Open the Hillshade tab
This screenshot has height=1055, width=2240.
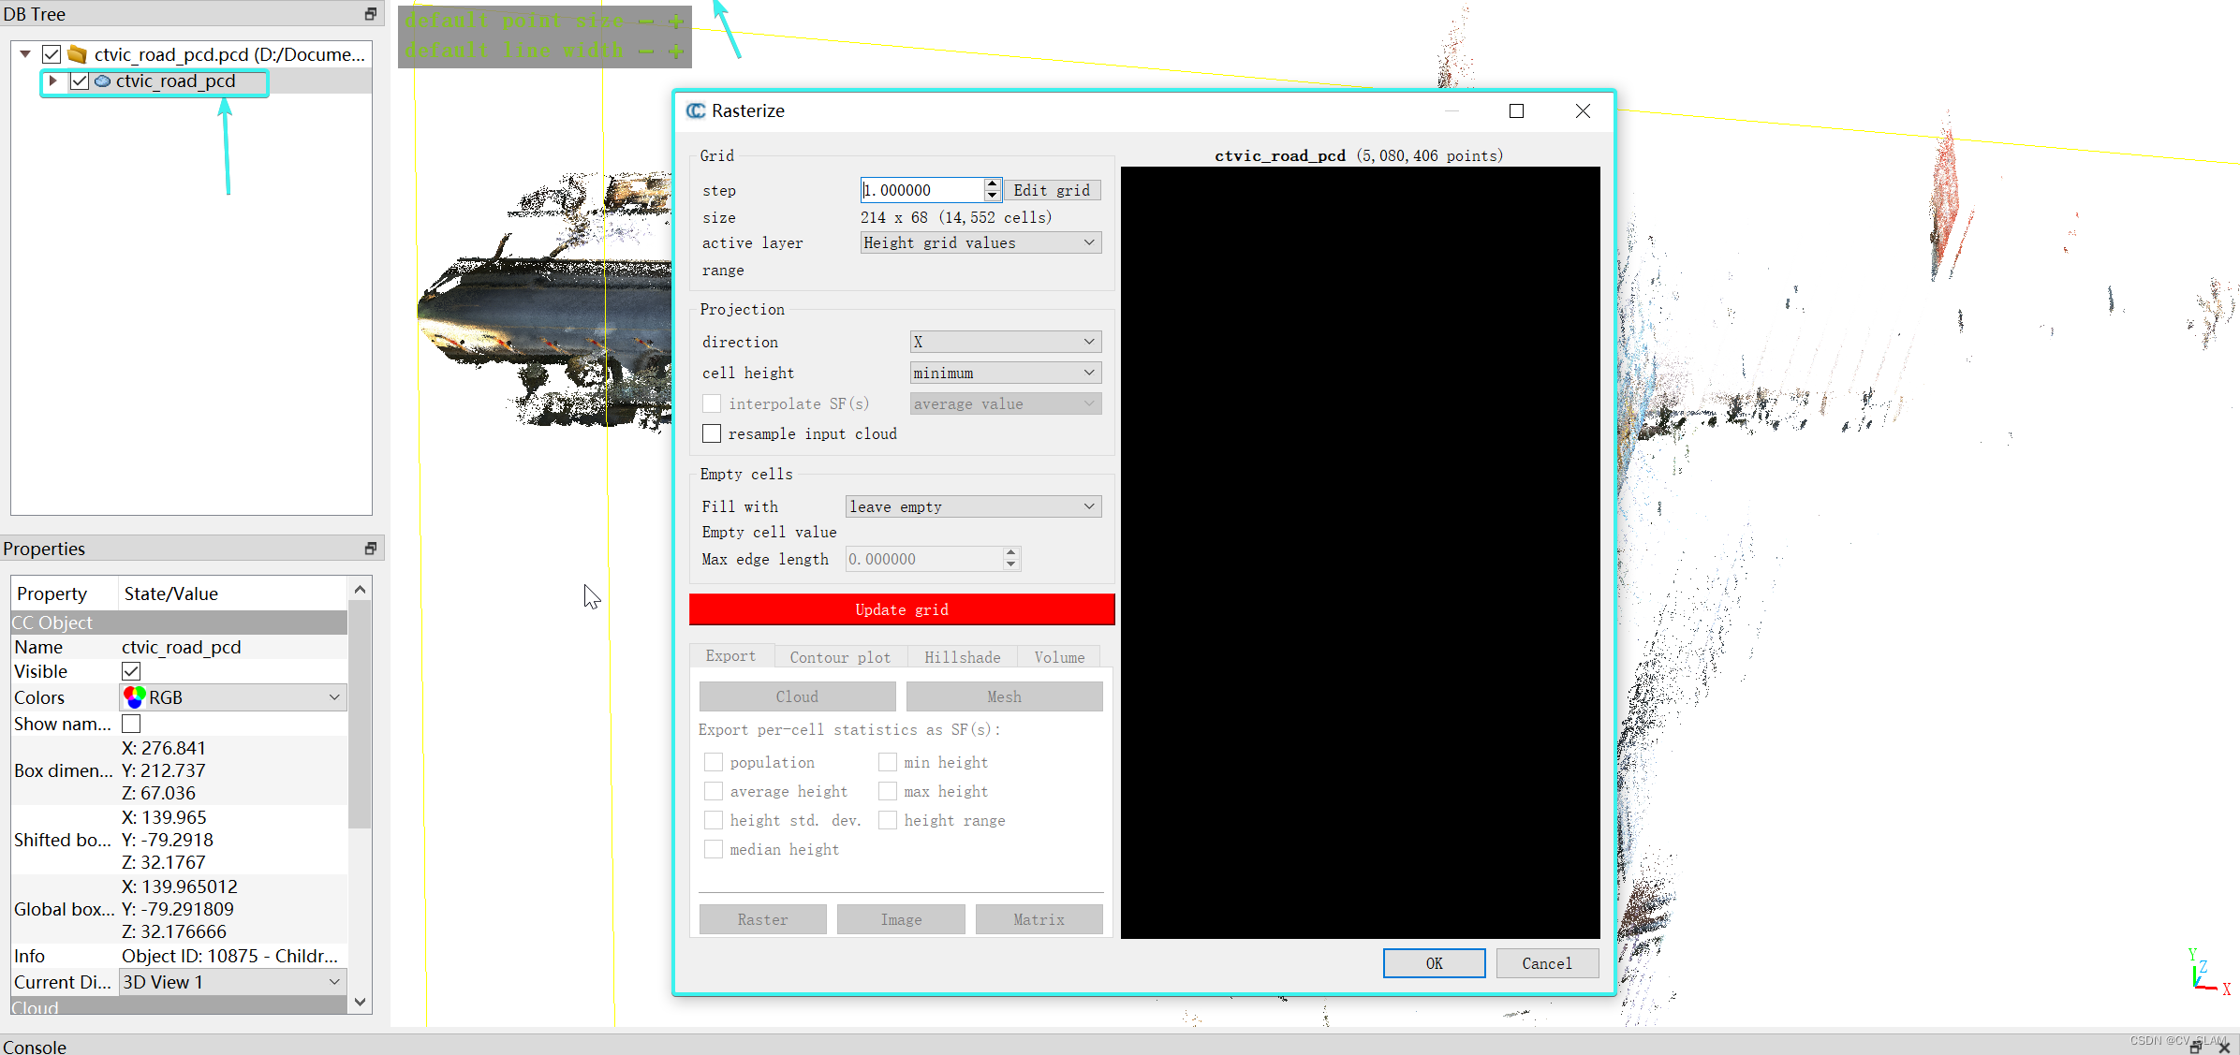[x=962, y=656]
